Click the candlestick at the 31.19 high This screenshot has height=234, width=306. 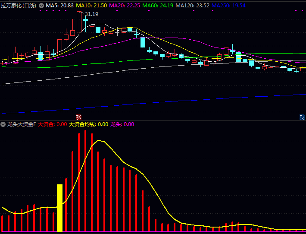(x=79, y=22)
